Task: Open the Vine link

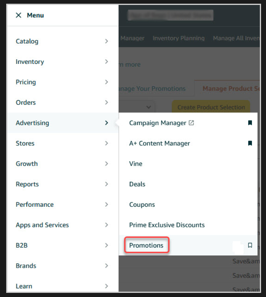Action: click(x=136, y=164)
